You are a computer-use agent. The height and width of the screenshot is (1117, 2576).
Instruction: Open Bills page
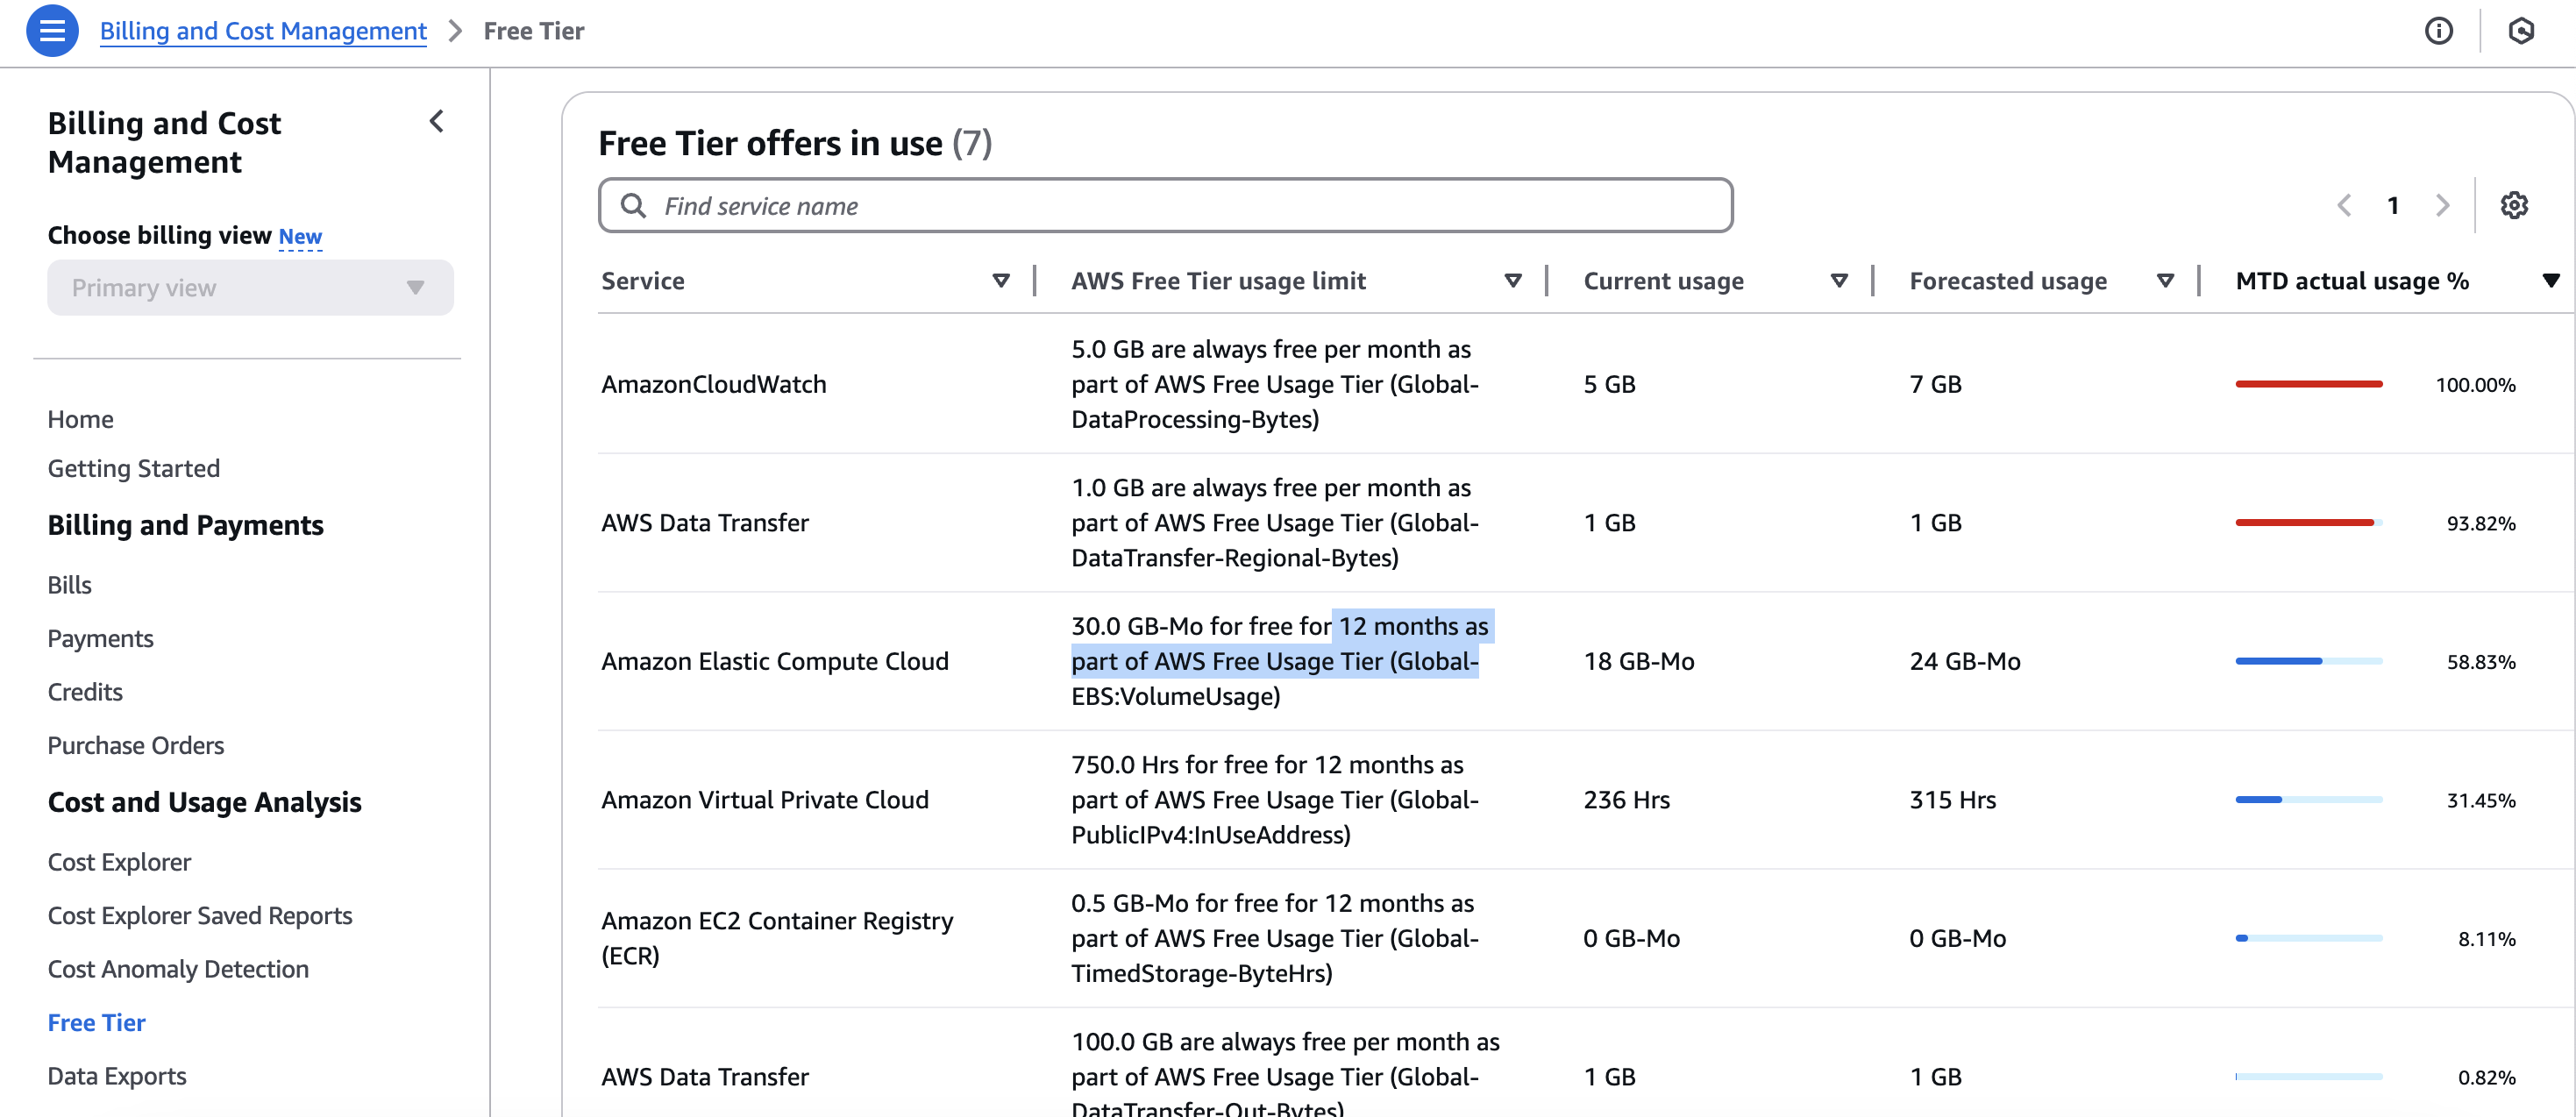point(70,585)
